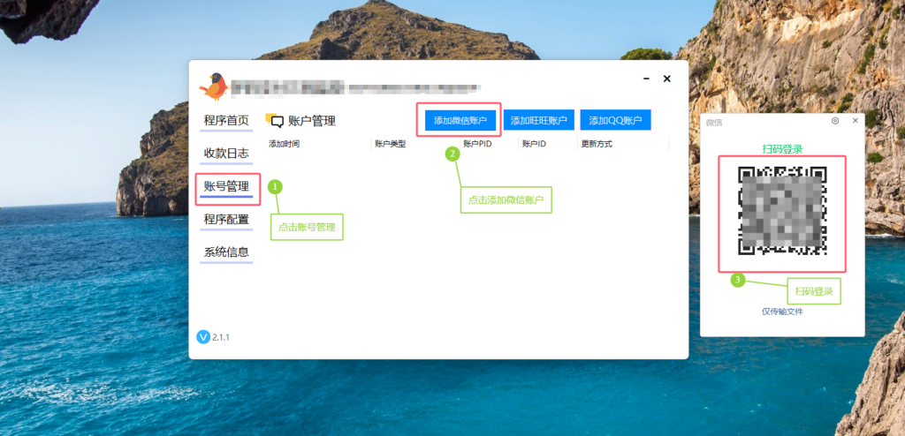This screenshot has height=436, width=905.
Task: Select the 账号管理 sidebar tab
Action: [226, 187]
